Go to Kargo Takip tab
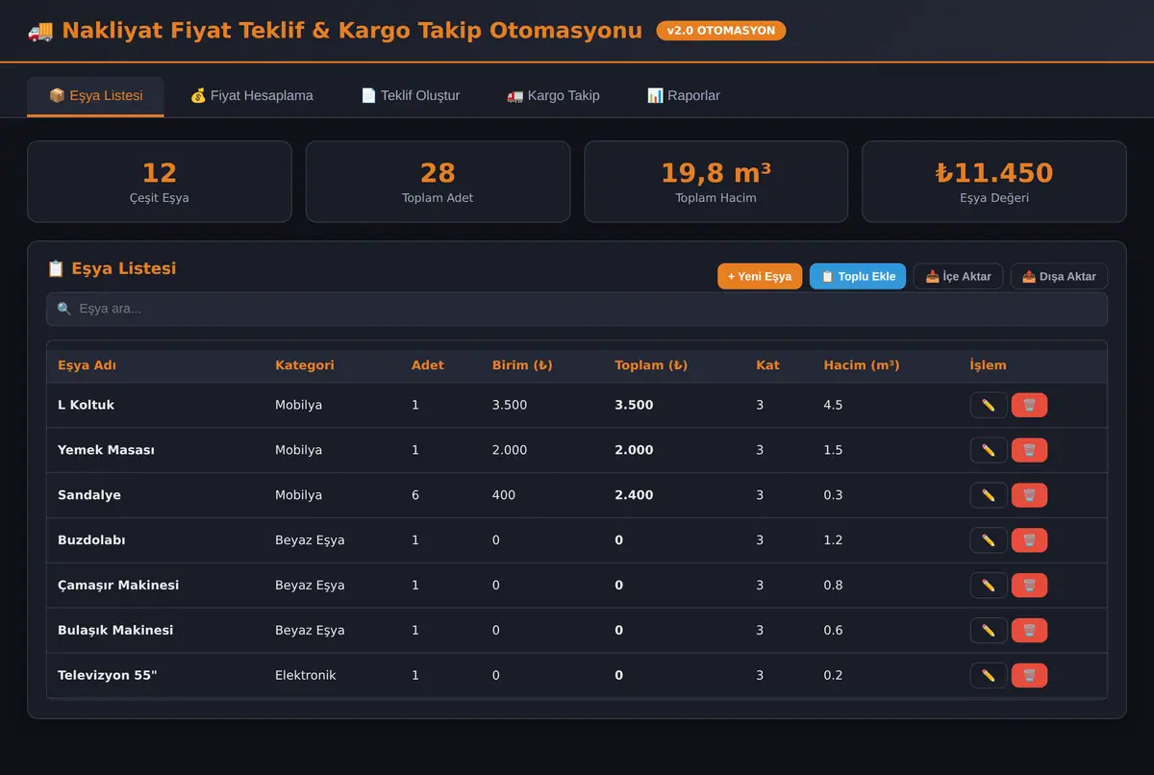 click(x=553, y=96)
